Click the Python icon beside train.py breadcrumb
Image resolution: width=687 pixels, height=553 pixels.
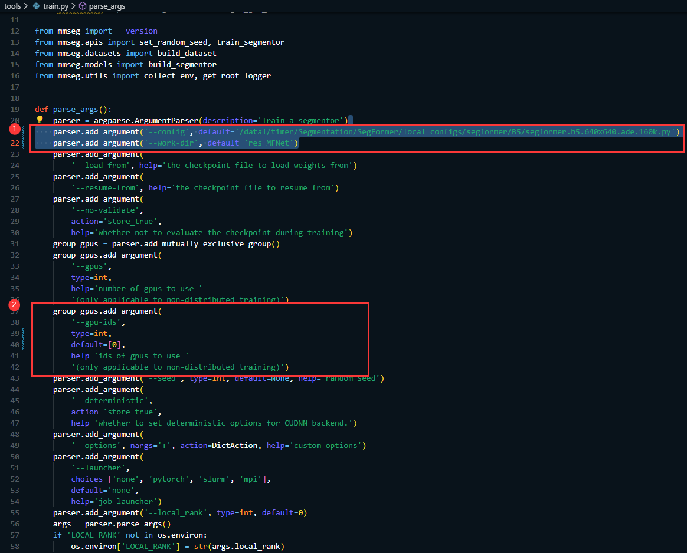(x=37, y=6)
